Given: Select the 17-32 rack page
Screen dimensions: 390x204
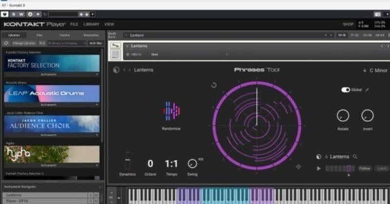Looking at the screenshot, I should (354, 35).
